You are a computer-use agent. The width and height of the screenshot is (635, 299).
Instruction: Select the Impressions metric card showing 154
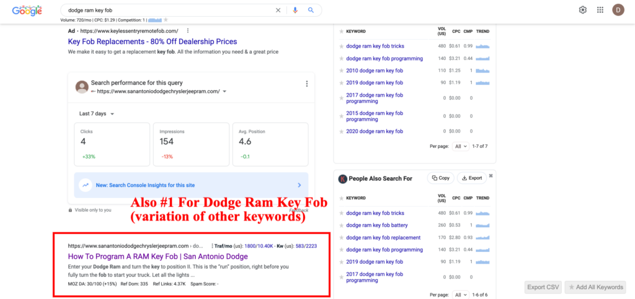[x=191, y=144]
